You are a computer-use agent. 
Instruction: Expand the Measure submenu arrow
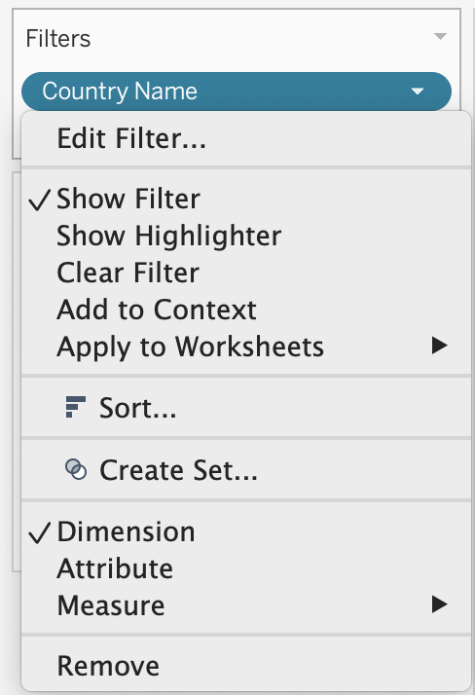tap(440, 604)
